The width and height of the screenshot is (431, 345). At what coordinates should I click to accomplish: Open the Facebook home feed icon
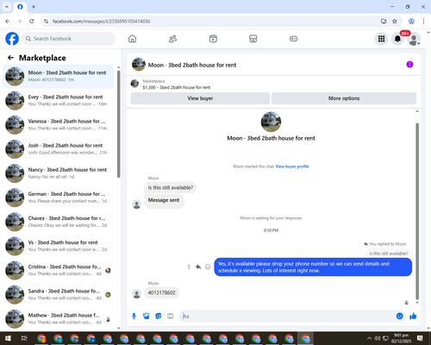coord(132,39)
